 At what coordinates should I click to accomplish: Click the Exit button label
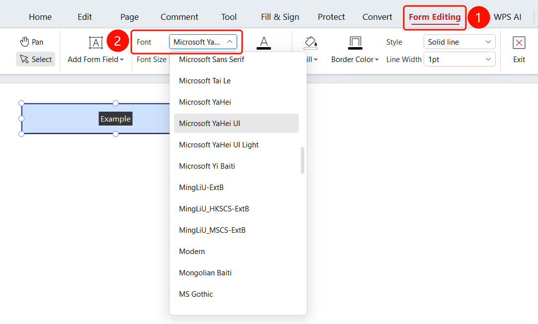point(519,60)
